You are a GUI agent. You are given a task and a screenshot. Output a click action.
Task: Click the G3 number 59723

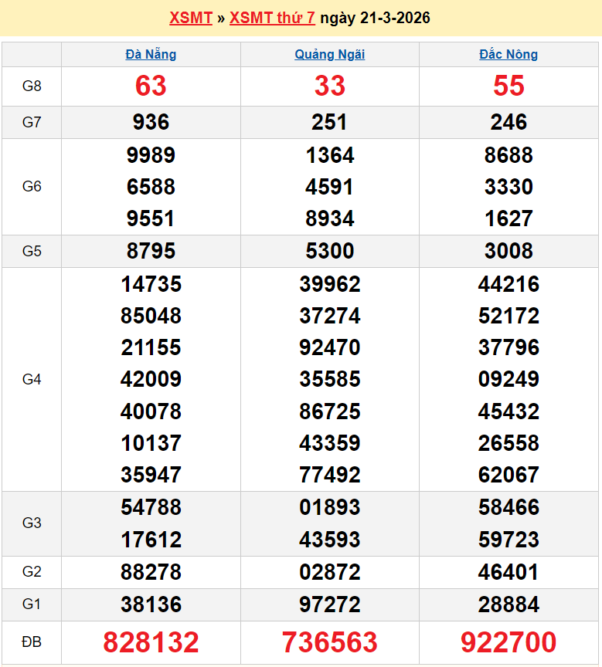[508, 539]
